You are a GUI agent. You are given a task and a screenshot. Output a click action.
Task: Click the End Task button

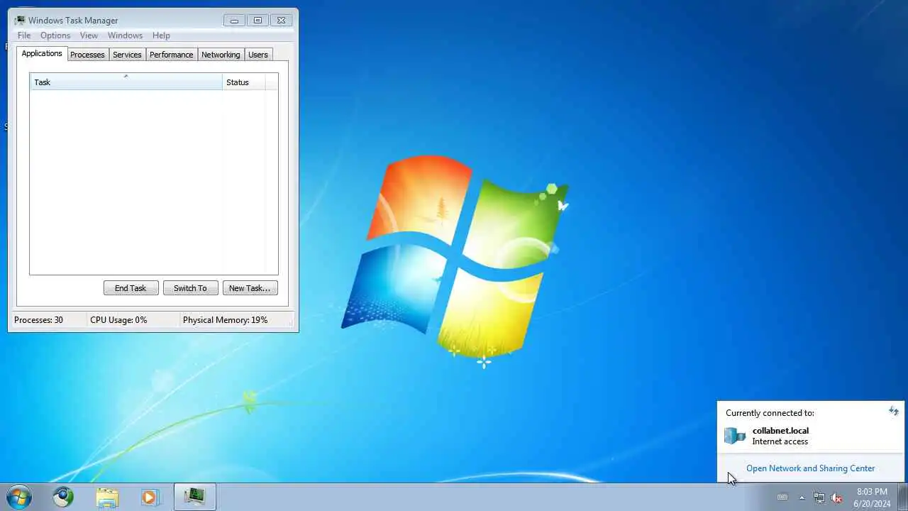pos(131,287)
